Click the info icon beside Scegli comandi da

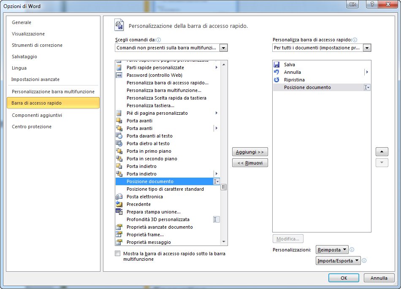pyautogui.click(x=159, y=40)
